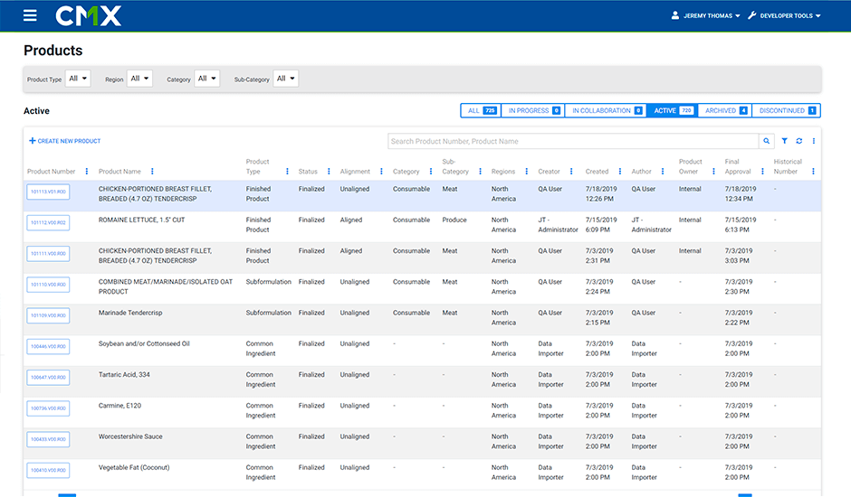Open the table options kebab menu beside refresh
The image size is (851, 497).
pos(814,141)
